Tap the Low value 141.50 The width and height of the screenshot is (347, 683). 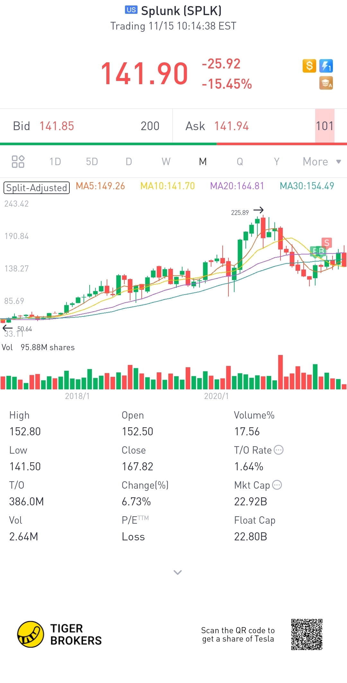pyautogui.click(x=25, y=466)
